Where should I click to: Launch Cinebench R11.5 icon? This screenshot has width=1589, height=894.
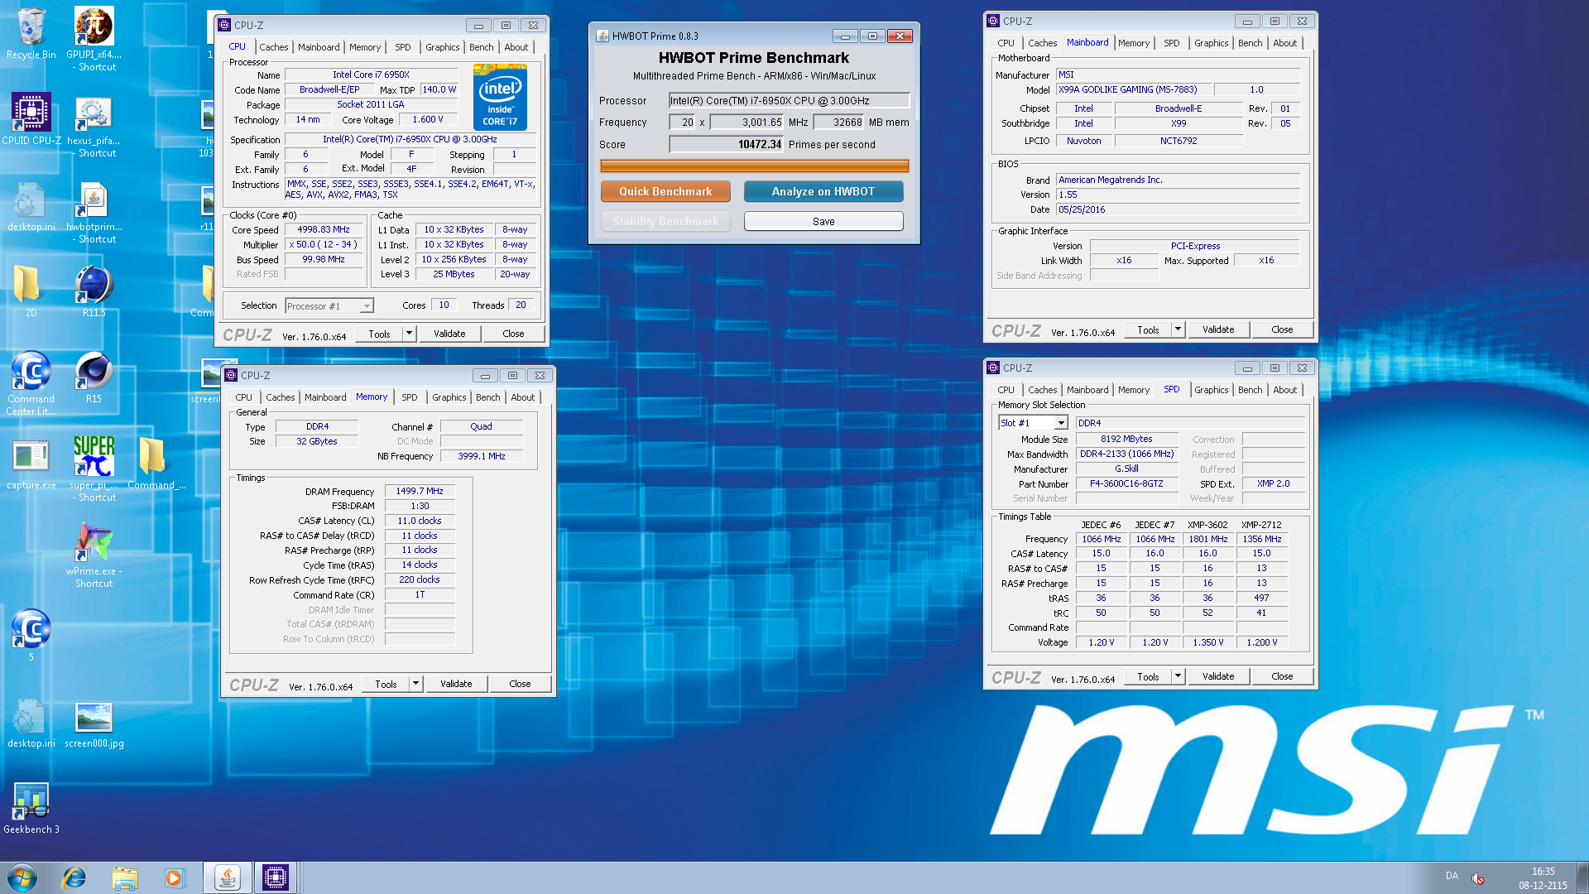pos(94,291)
